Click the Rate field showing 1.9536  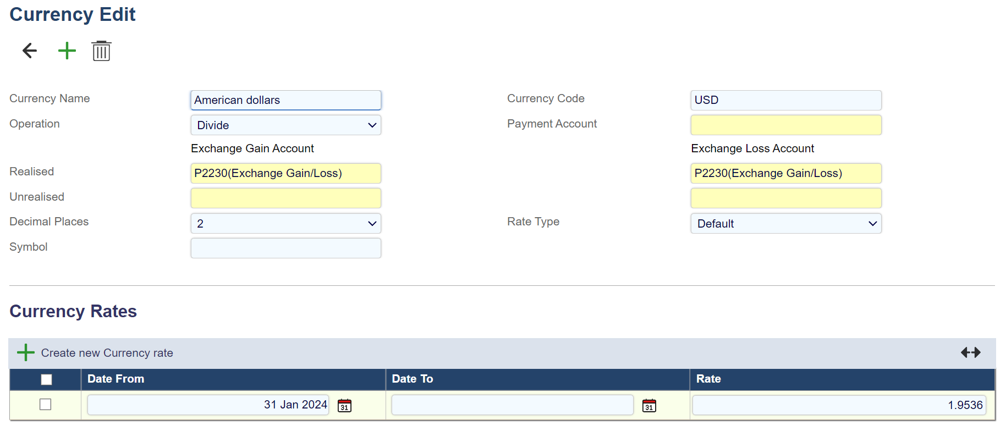[838, 405]
